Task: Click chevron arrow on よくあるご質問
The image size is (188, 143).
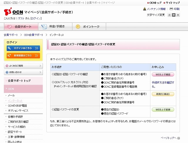Action: point(40,66)
